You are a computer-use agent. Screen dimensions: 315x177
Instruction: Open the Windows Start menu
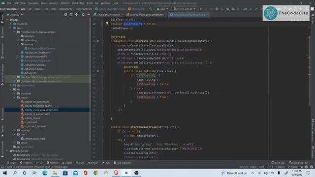5,173
